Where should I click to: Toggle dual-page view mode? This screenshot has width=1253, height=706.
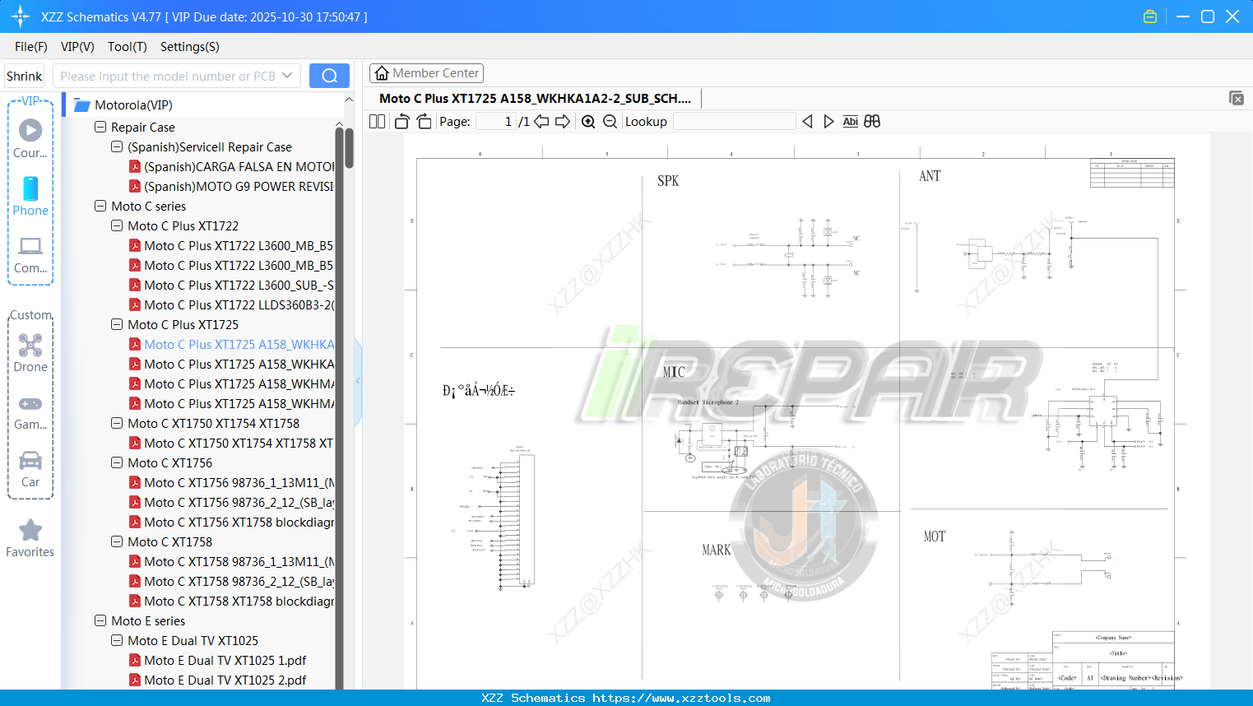point(376,121)
